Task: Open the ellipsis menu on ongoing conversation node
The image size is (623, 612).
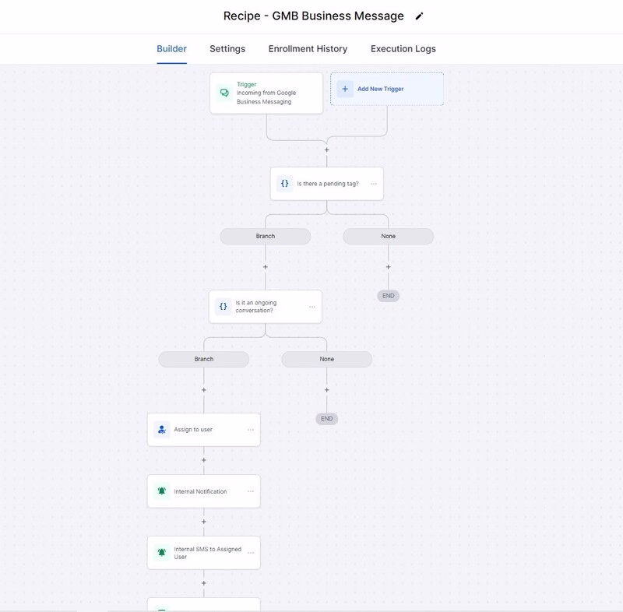Action: (312, 307)
